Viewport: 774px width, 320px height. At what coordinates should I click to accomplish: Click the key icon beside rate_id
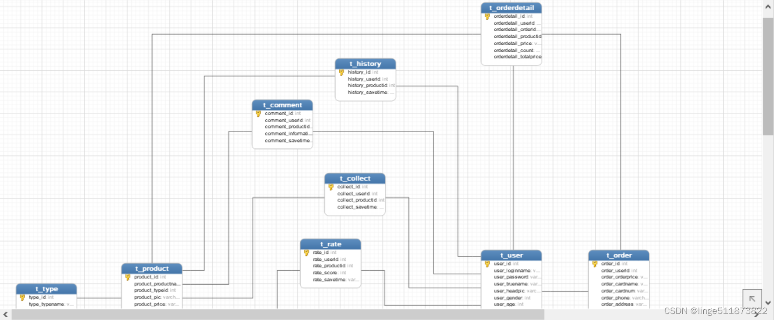click(306, 252)
